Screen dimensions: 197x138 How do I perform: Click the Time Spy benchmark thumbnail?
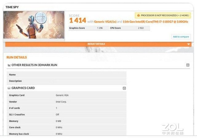(x=34, y=25)
